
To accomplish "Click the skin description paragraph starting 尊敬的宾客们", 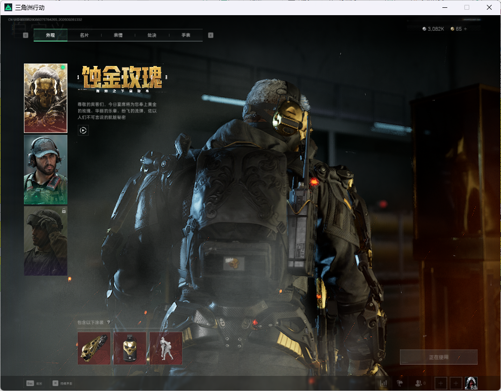I will (x=117, y=111).
